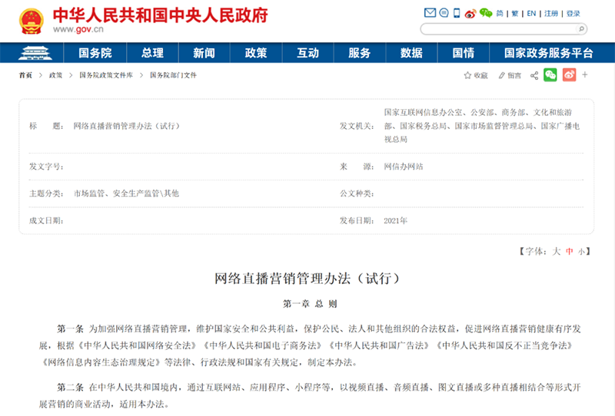The width and height of the screenshot is (615, 416).
Task: Switch to traditional Chinese 繁
Action: [x=515, y=13]
